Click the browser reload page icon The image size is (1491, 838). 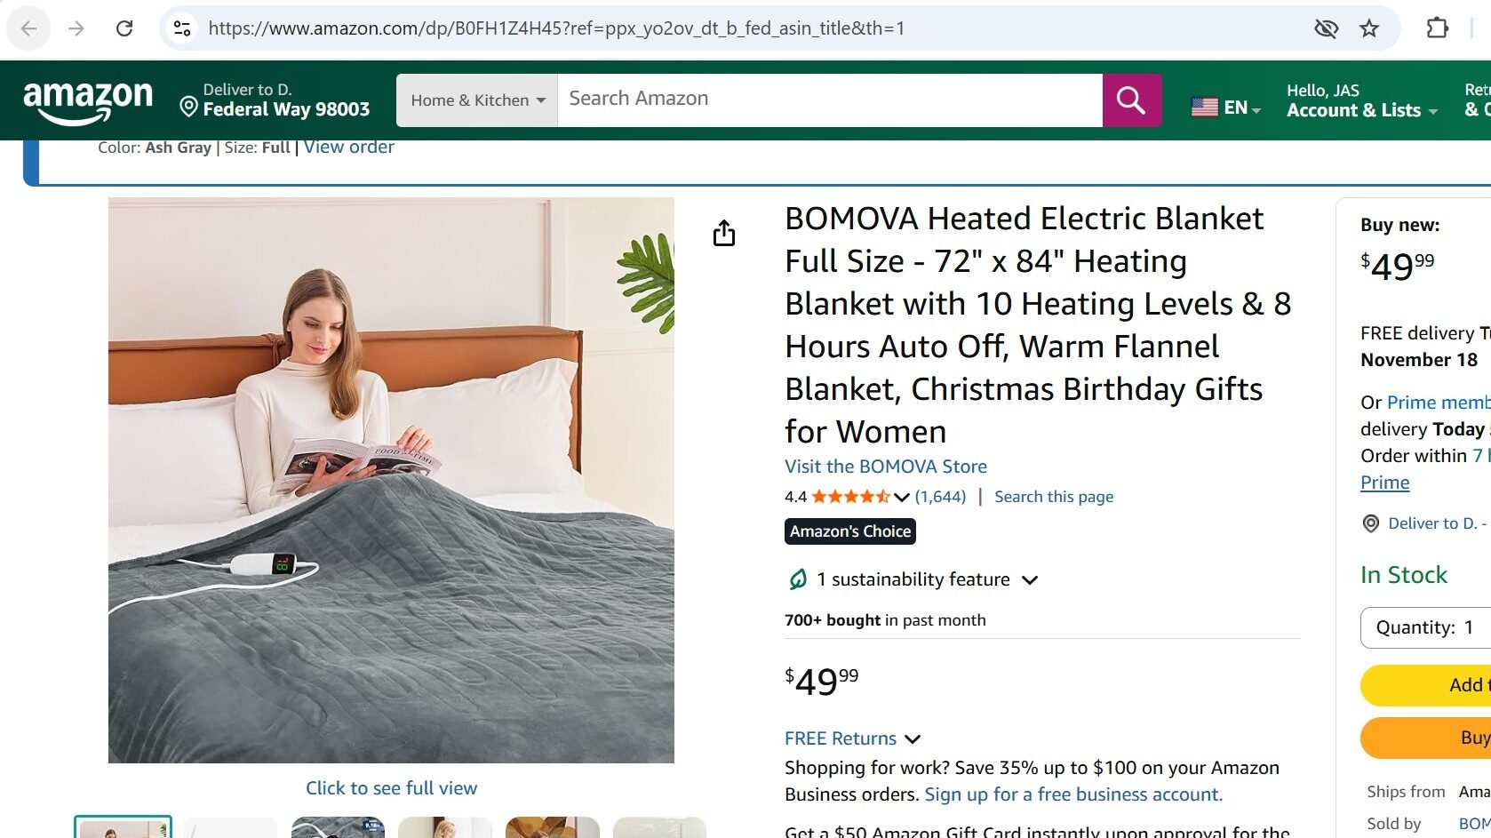point(124,28)
